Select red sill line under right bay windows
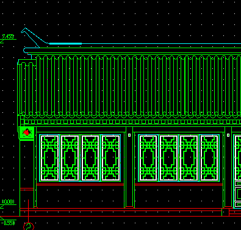 (179, 184)
